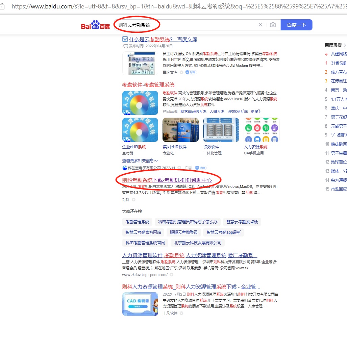Click the thumbnail above 企业eHR系统

click(x=140, y=130)
